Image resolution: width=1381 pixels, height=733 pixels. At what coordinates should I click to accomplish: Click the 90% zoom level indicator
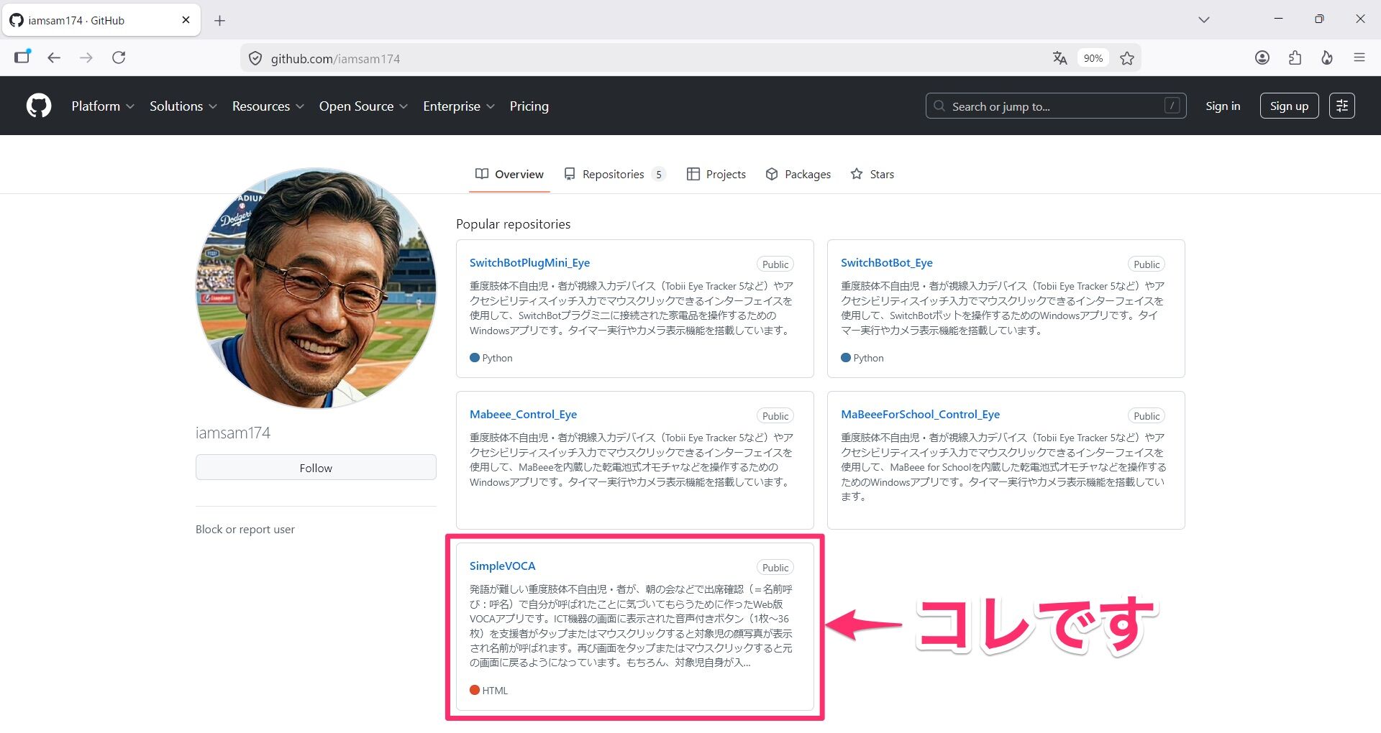(1093, 58)
